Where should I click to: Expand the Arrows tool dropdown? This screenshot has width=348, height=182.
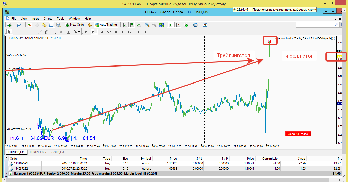79,32
